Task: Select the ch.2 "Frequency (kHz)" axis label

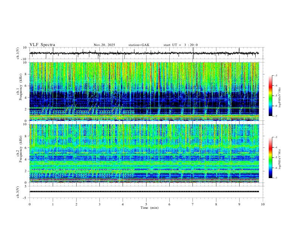Action: tap(21, 149)
